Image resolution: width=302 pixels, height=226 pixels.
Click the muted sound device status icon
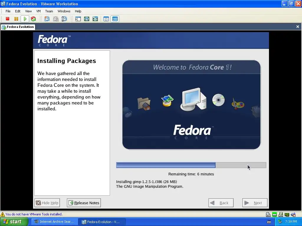(293, 215)
